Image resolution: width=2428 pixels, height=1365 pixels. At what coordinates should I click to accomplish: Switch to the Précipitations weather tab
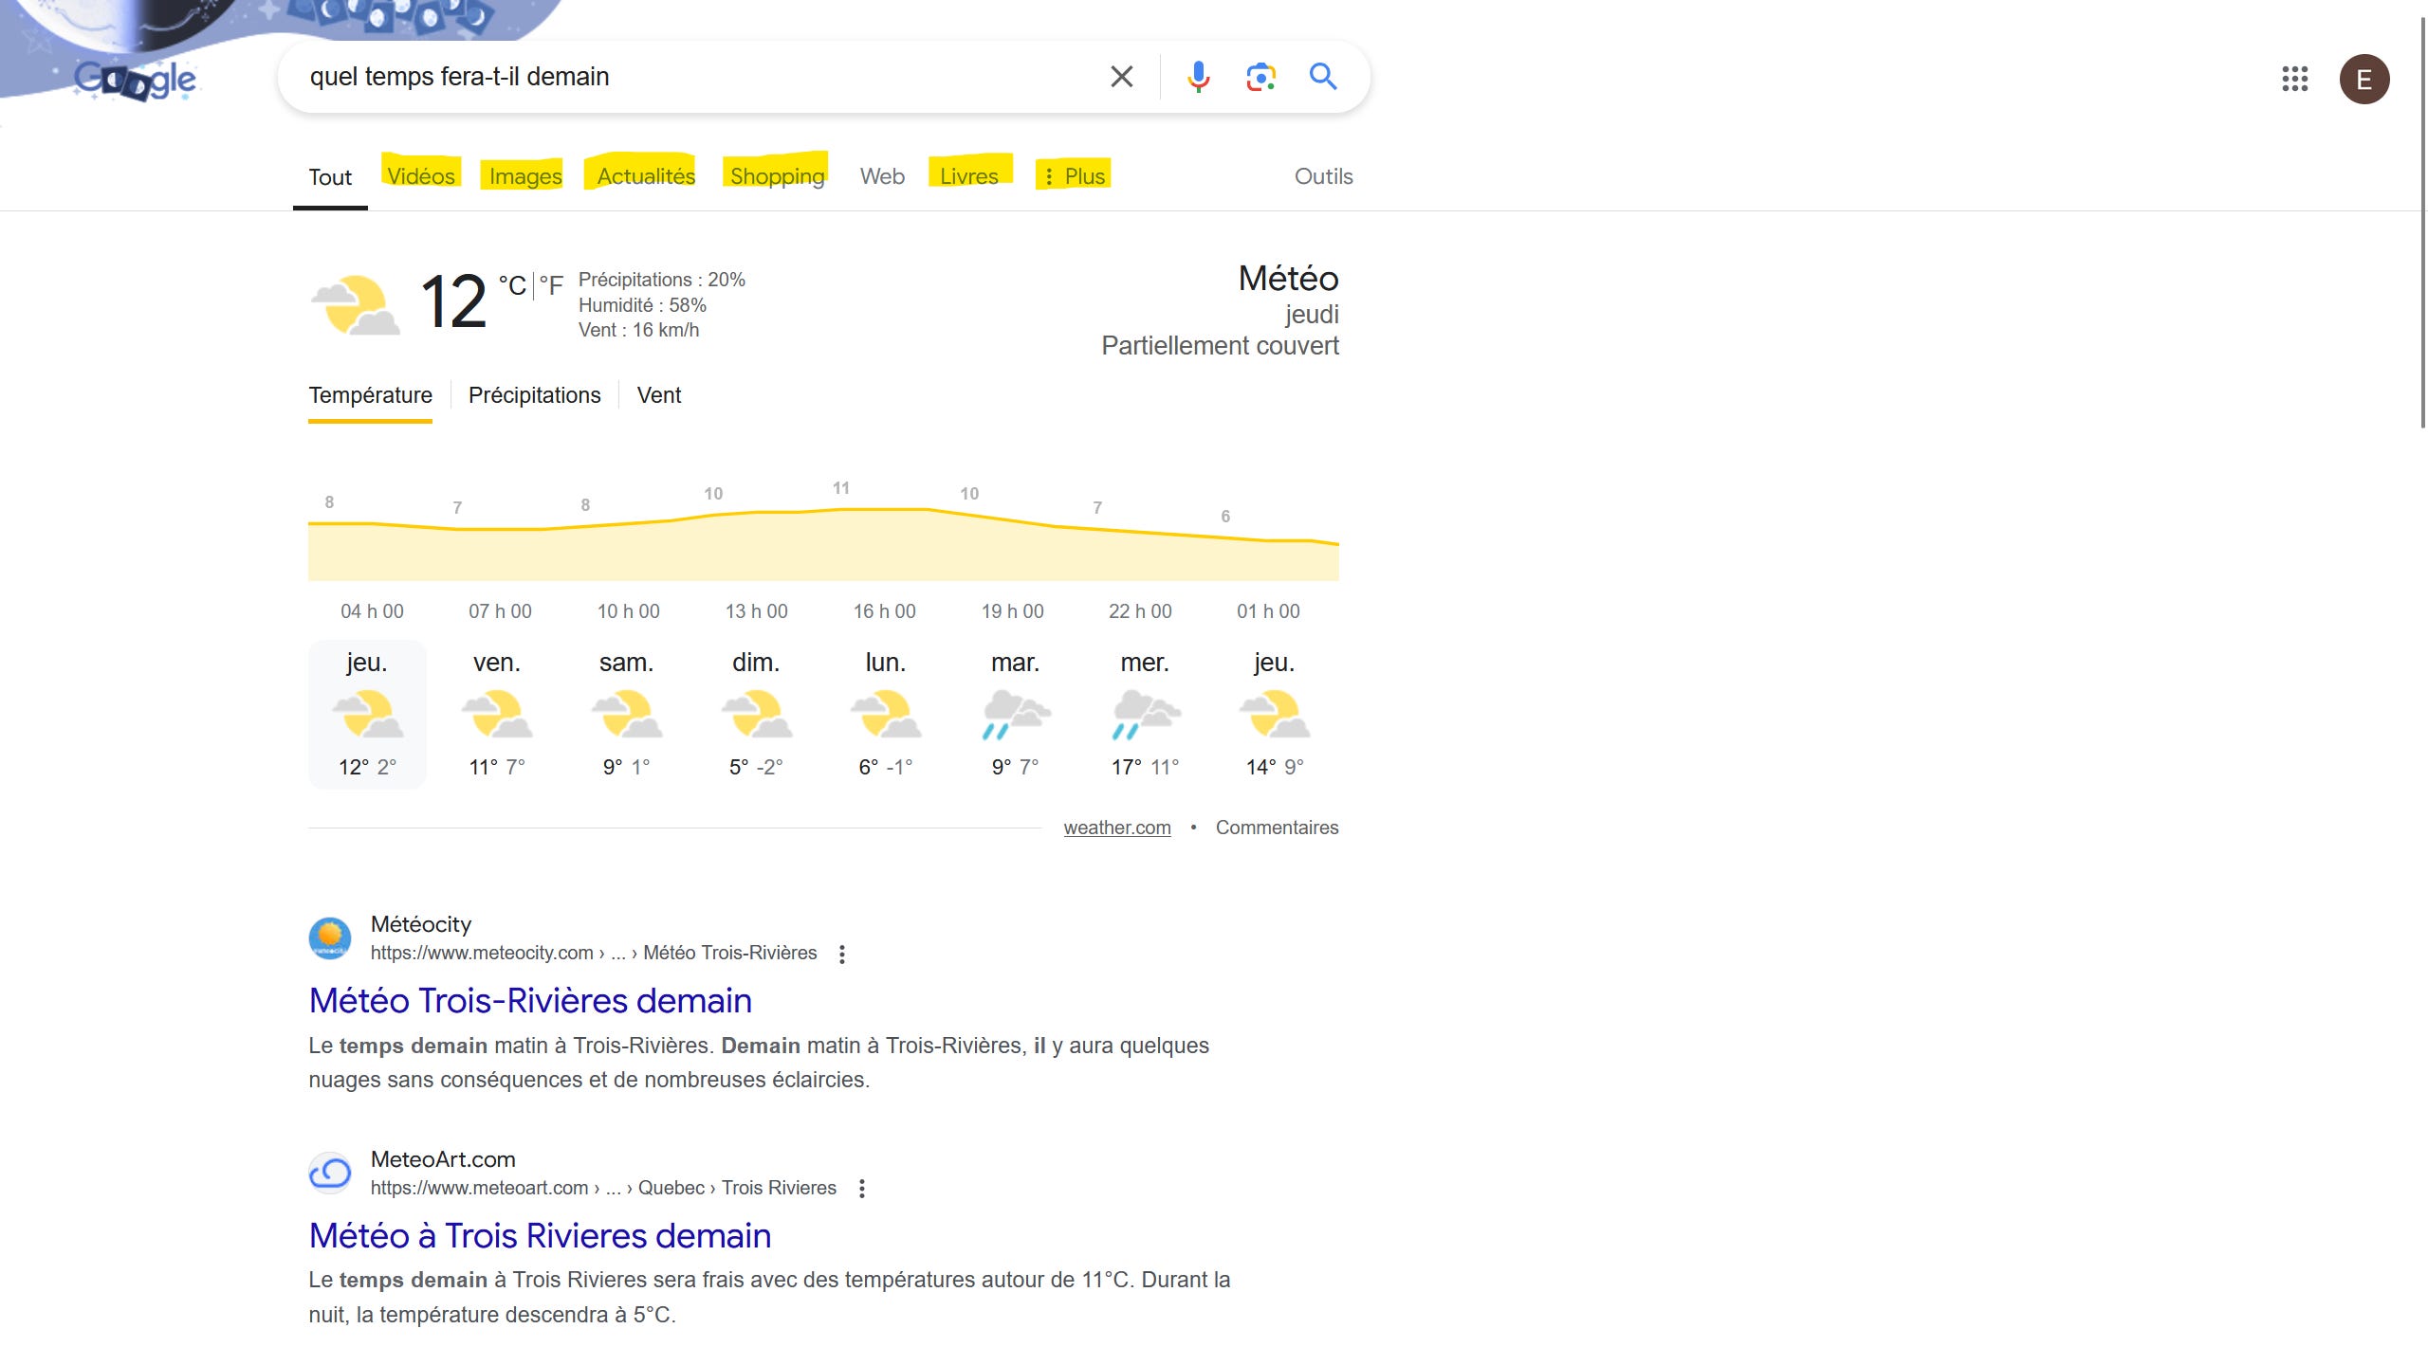[534, 395]
